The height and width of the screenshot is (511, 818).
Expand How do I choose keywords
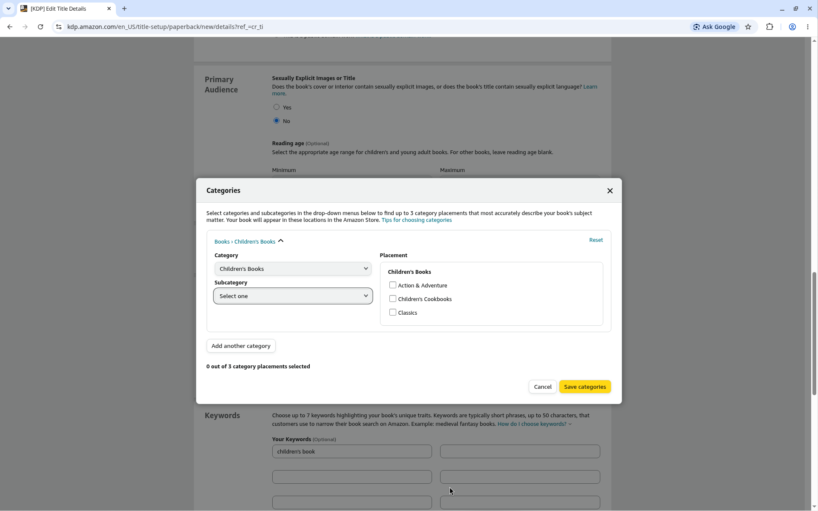[534, 424]
